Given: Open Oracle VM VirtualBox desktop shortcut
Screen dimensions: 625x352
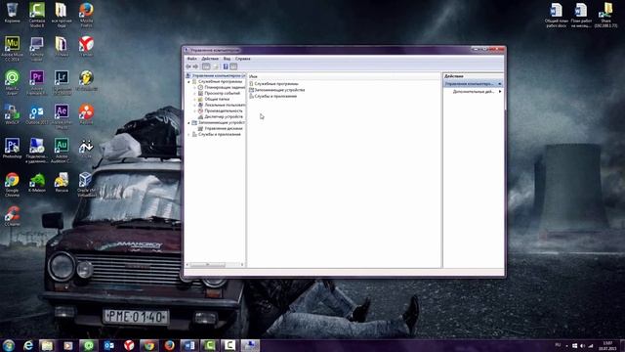Looking at the screenshot, I should [86, 185].
